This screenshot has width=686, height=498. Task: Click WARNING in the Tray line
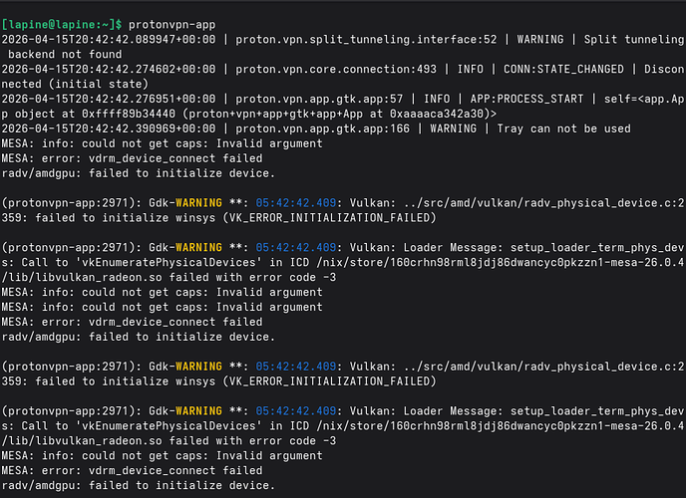tap(454, 128)
